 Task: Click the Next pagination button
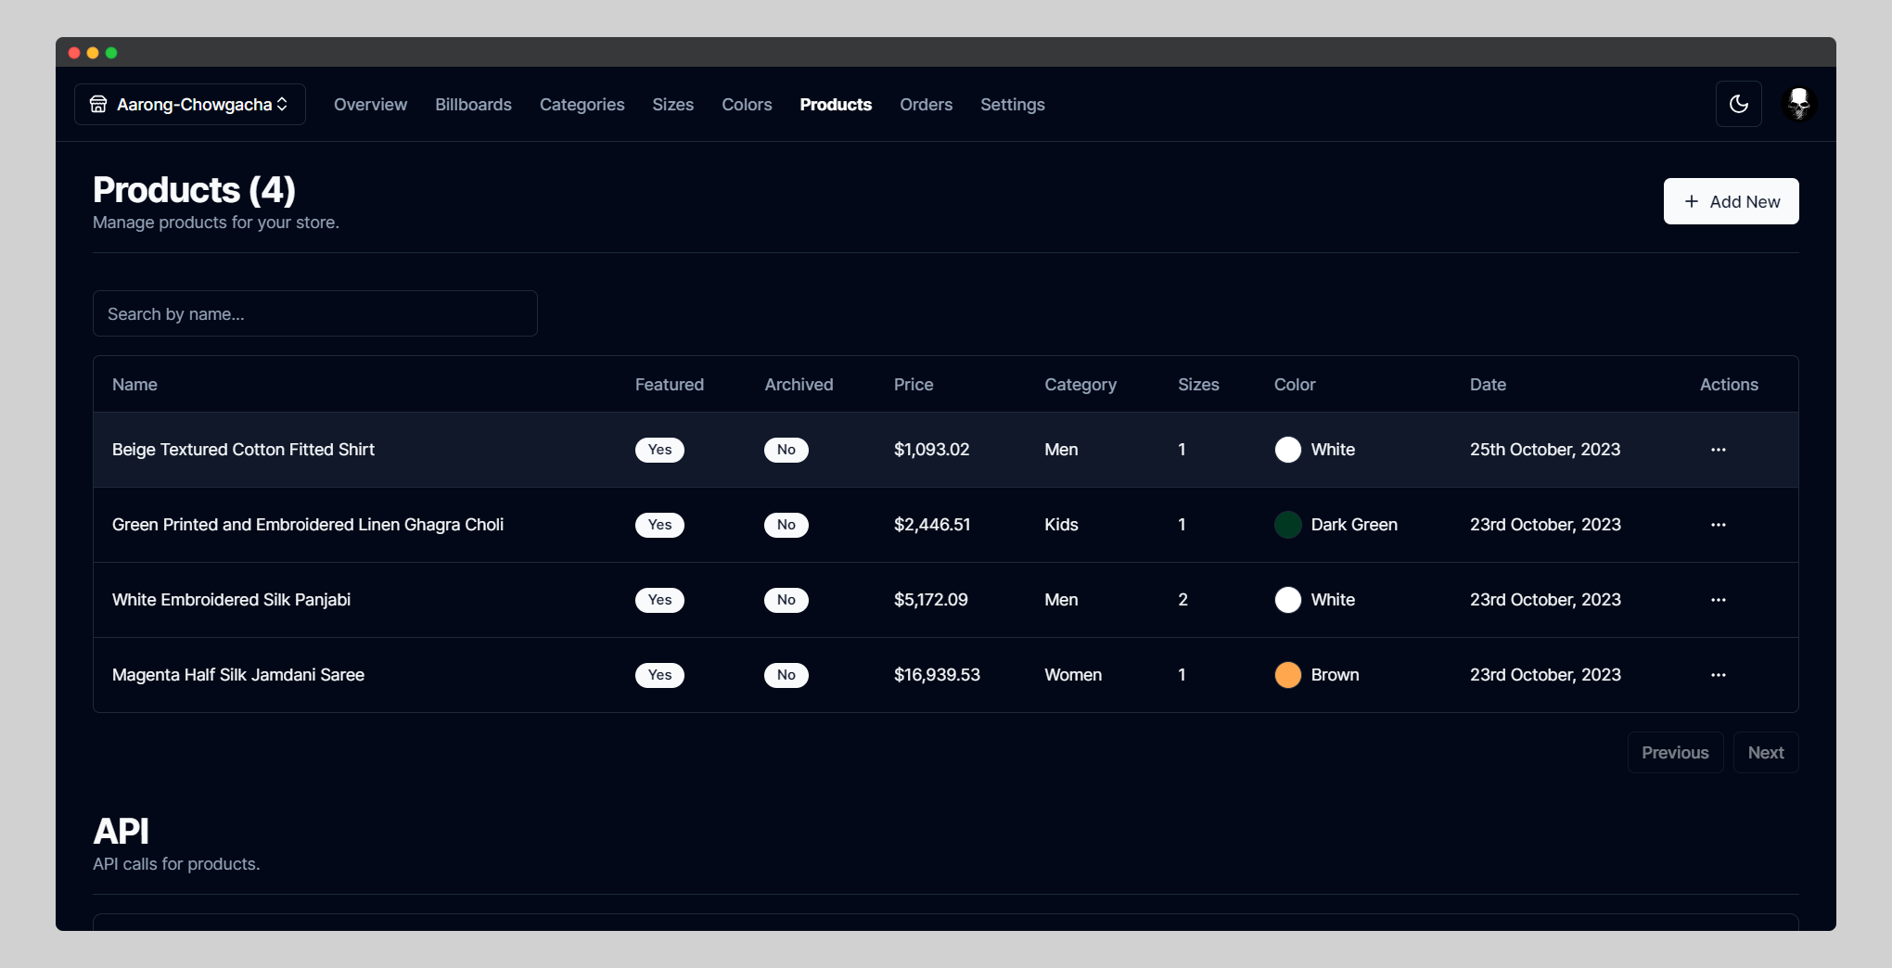pyautogui.click(x=1766, y=752)
